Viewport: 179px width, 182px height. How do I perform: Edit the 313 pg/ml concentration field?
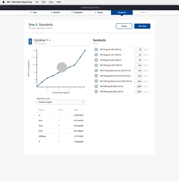pyautogui.click(x=138, y=71)
